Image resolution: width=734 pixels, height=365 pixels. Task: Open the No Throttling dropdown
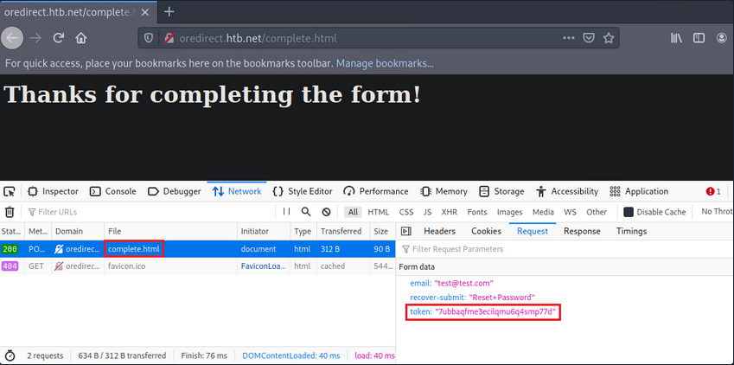click(717, 212)
